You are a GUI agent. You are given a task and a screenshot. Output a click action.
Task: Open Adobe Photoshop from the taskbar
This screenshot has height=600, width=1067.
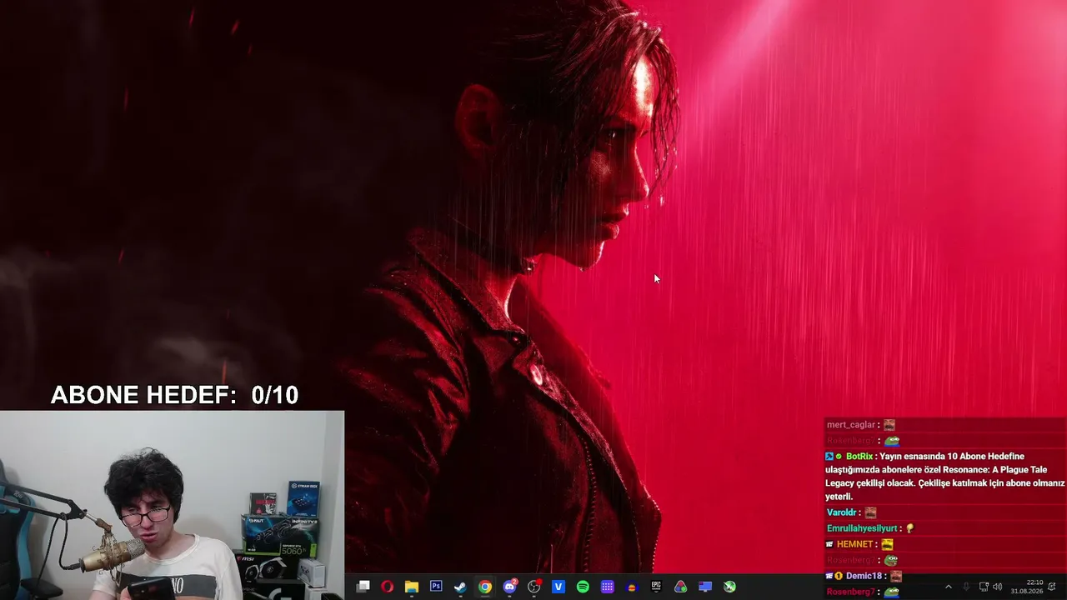coord(436,587)
